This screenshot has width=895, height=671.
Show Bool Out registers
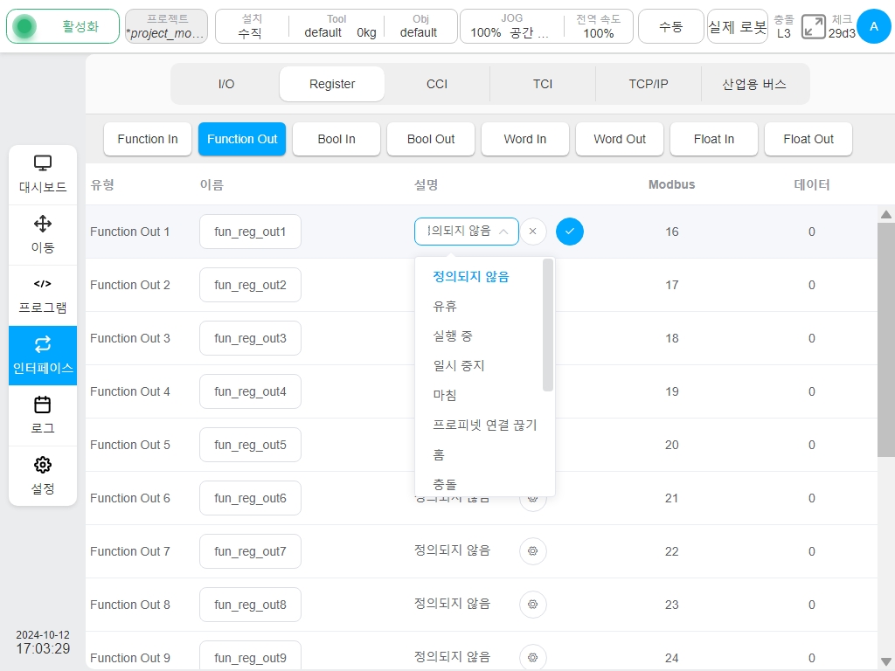tap(431, 139)
